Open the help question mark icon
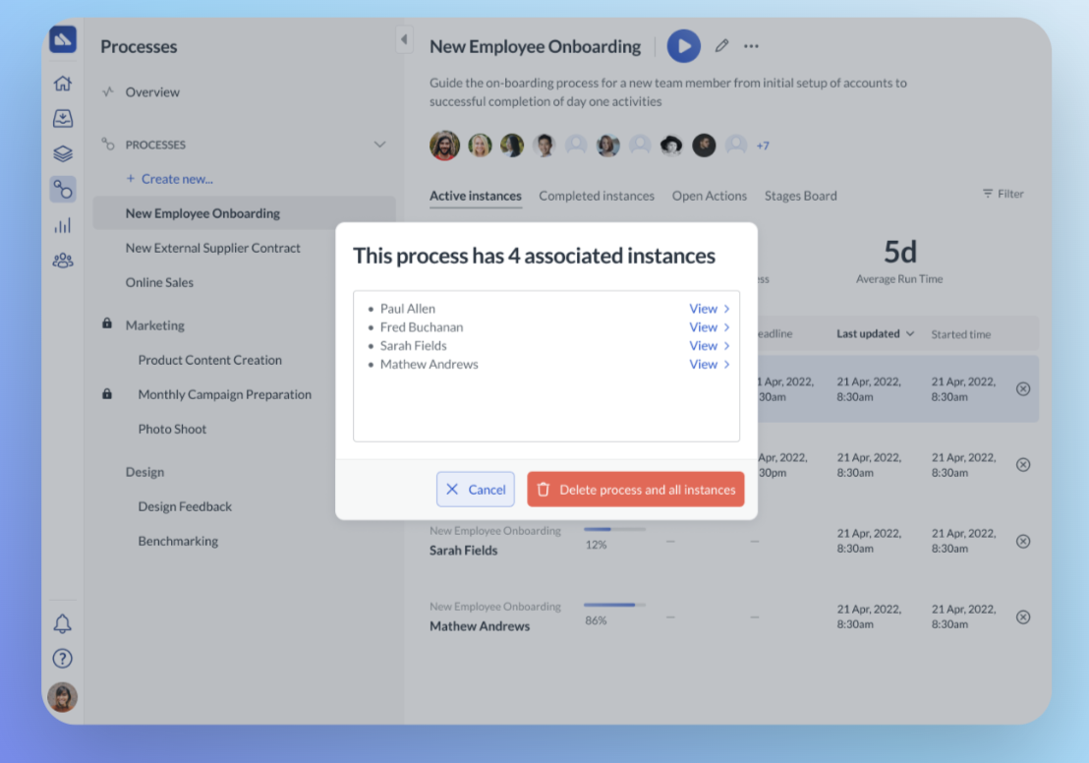 (63, 658)
